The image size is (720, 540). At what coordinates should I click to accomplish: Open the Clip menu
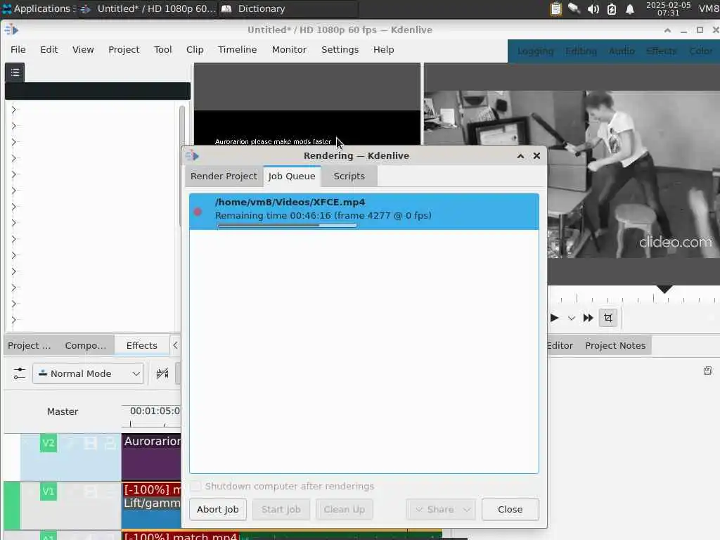tap(195, 50)
